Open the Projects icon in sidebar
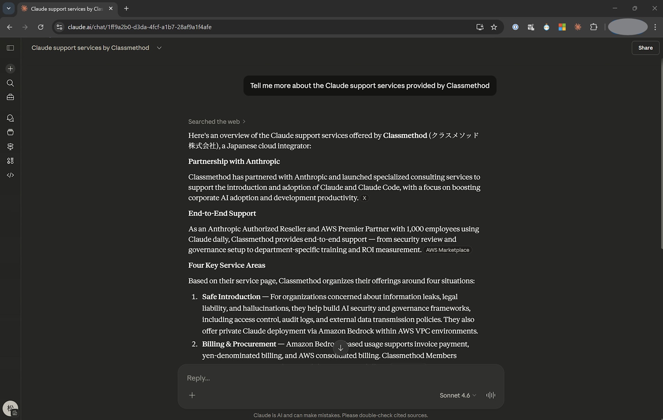This screenshot has height=420, width=663. pos(10,132)
